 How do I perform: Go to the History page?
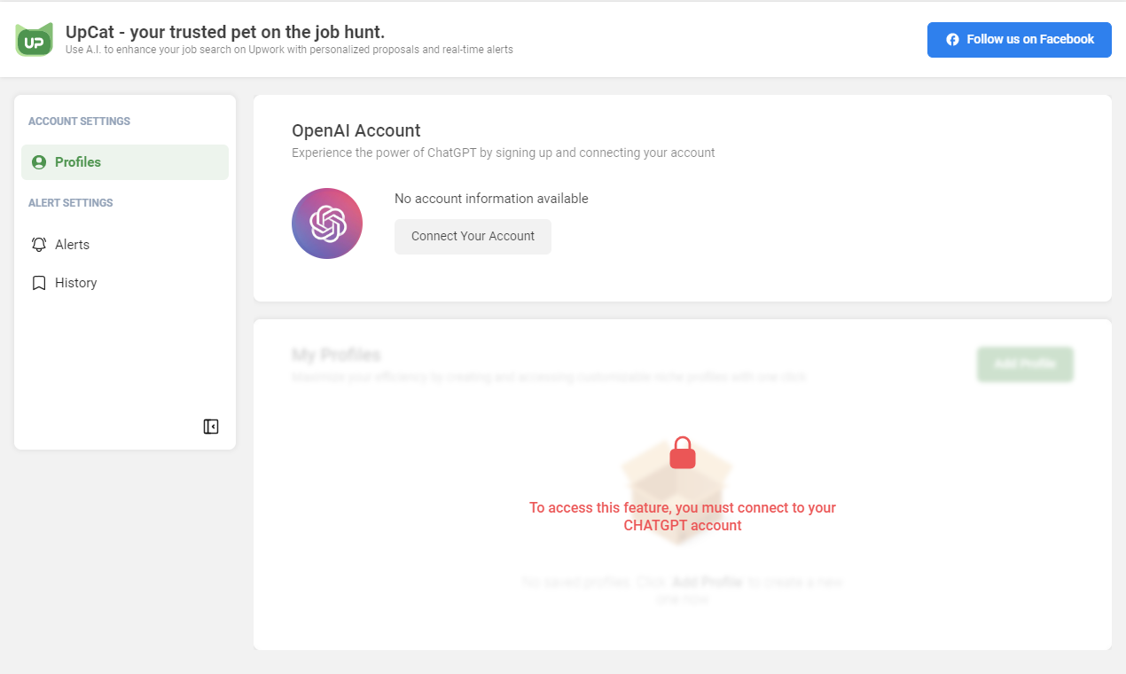(x=76, y=283)
